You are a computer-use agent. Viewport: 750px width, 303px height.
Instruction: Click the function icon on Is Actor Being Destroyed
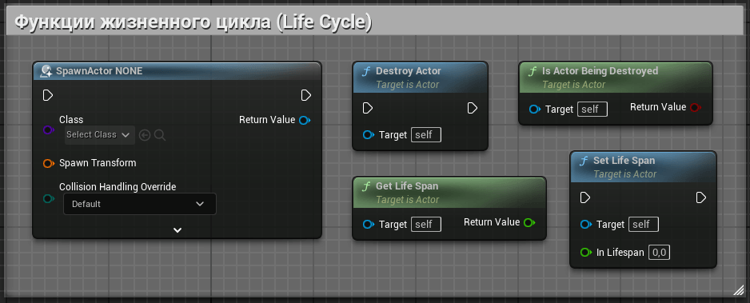coord(533,72)
